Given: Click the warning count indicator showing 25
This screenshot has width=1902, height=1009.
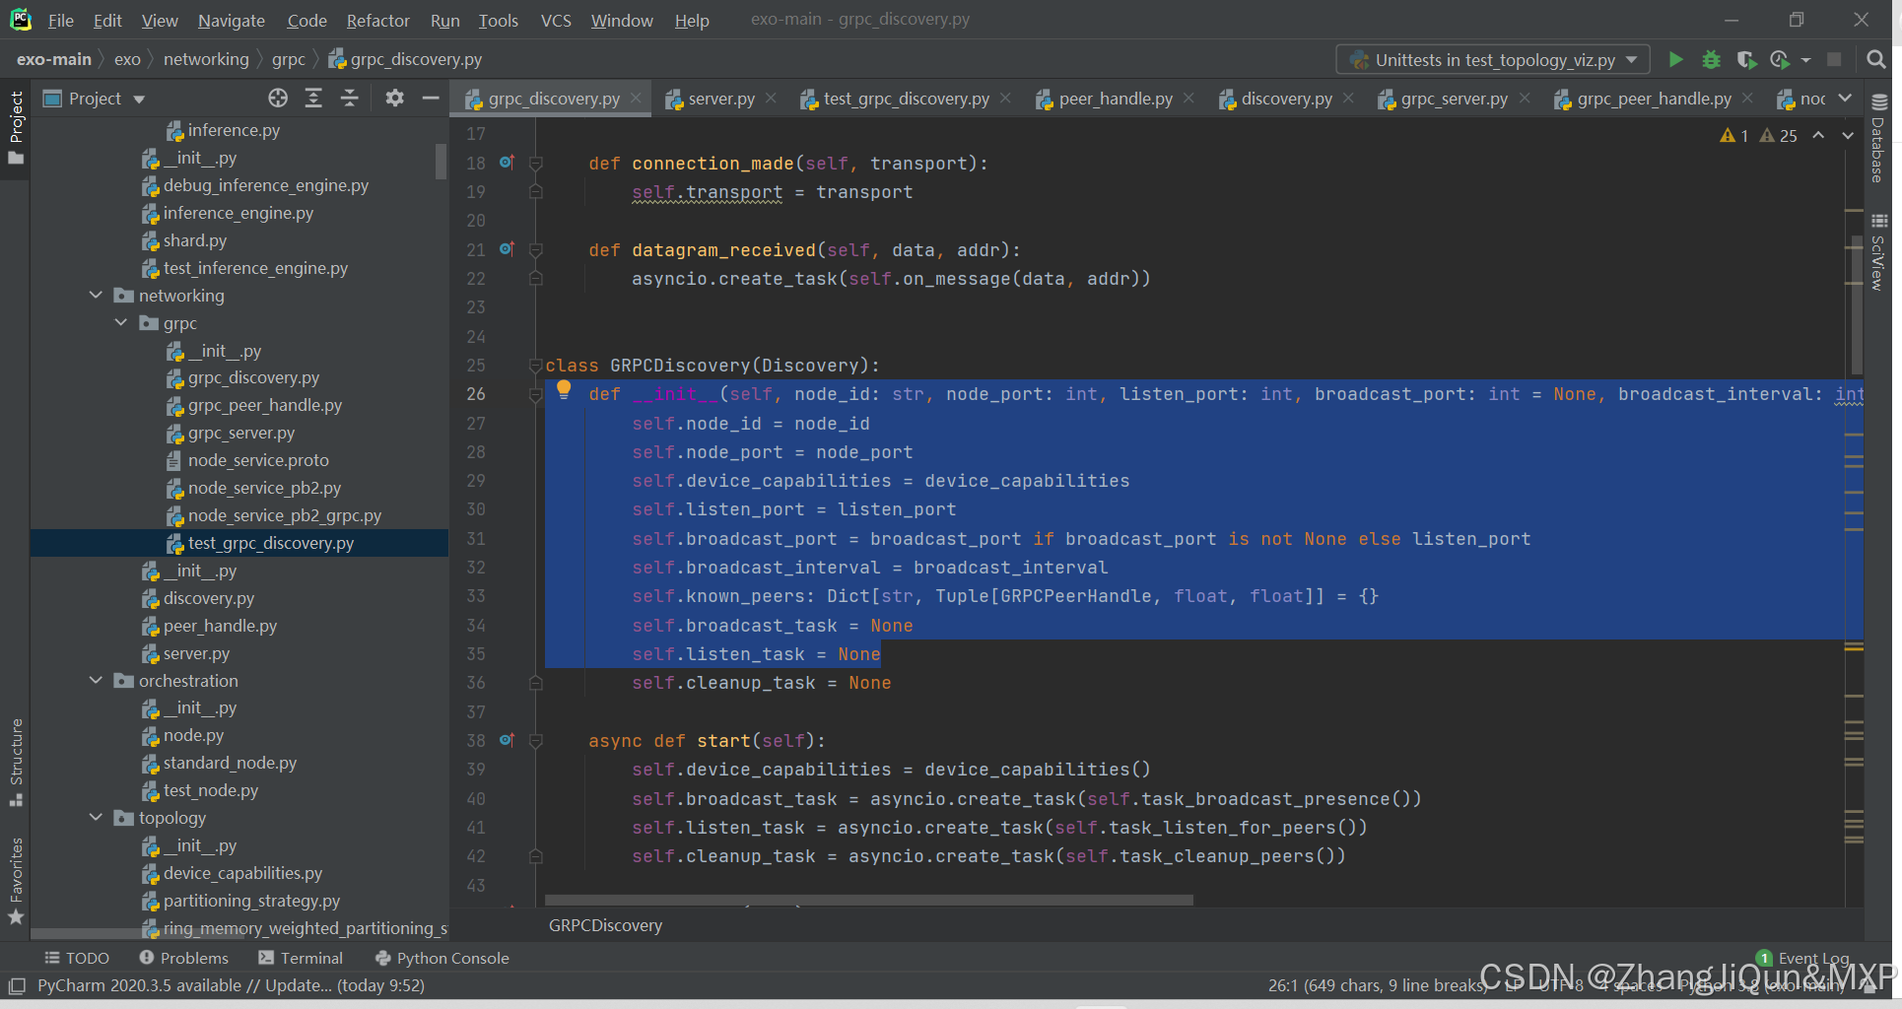Looking at the screenshot, I should 1779,136.
